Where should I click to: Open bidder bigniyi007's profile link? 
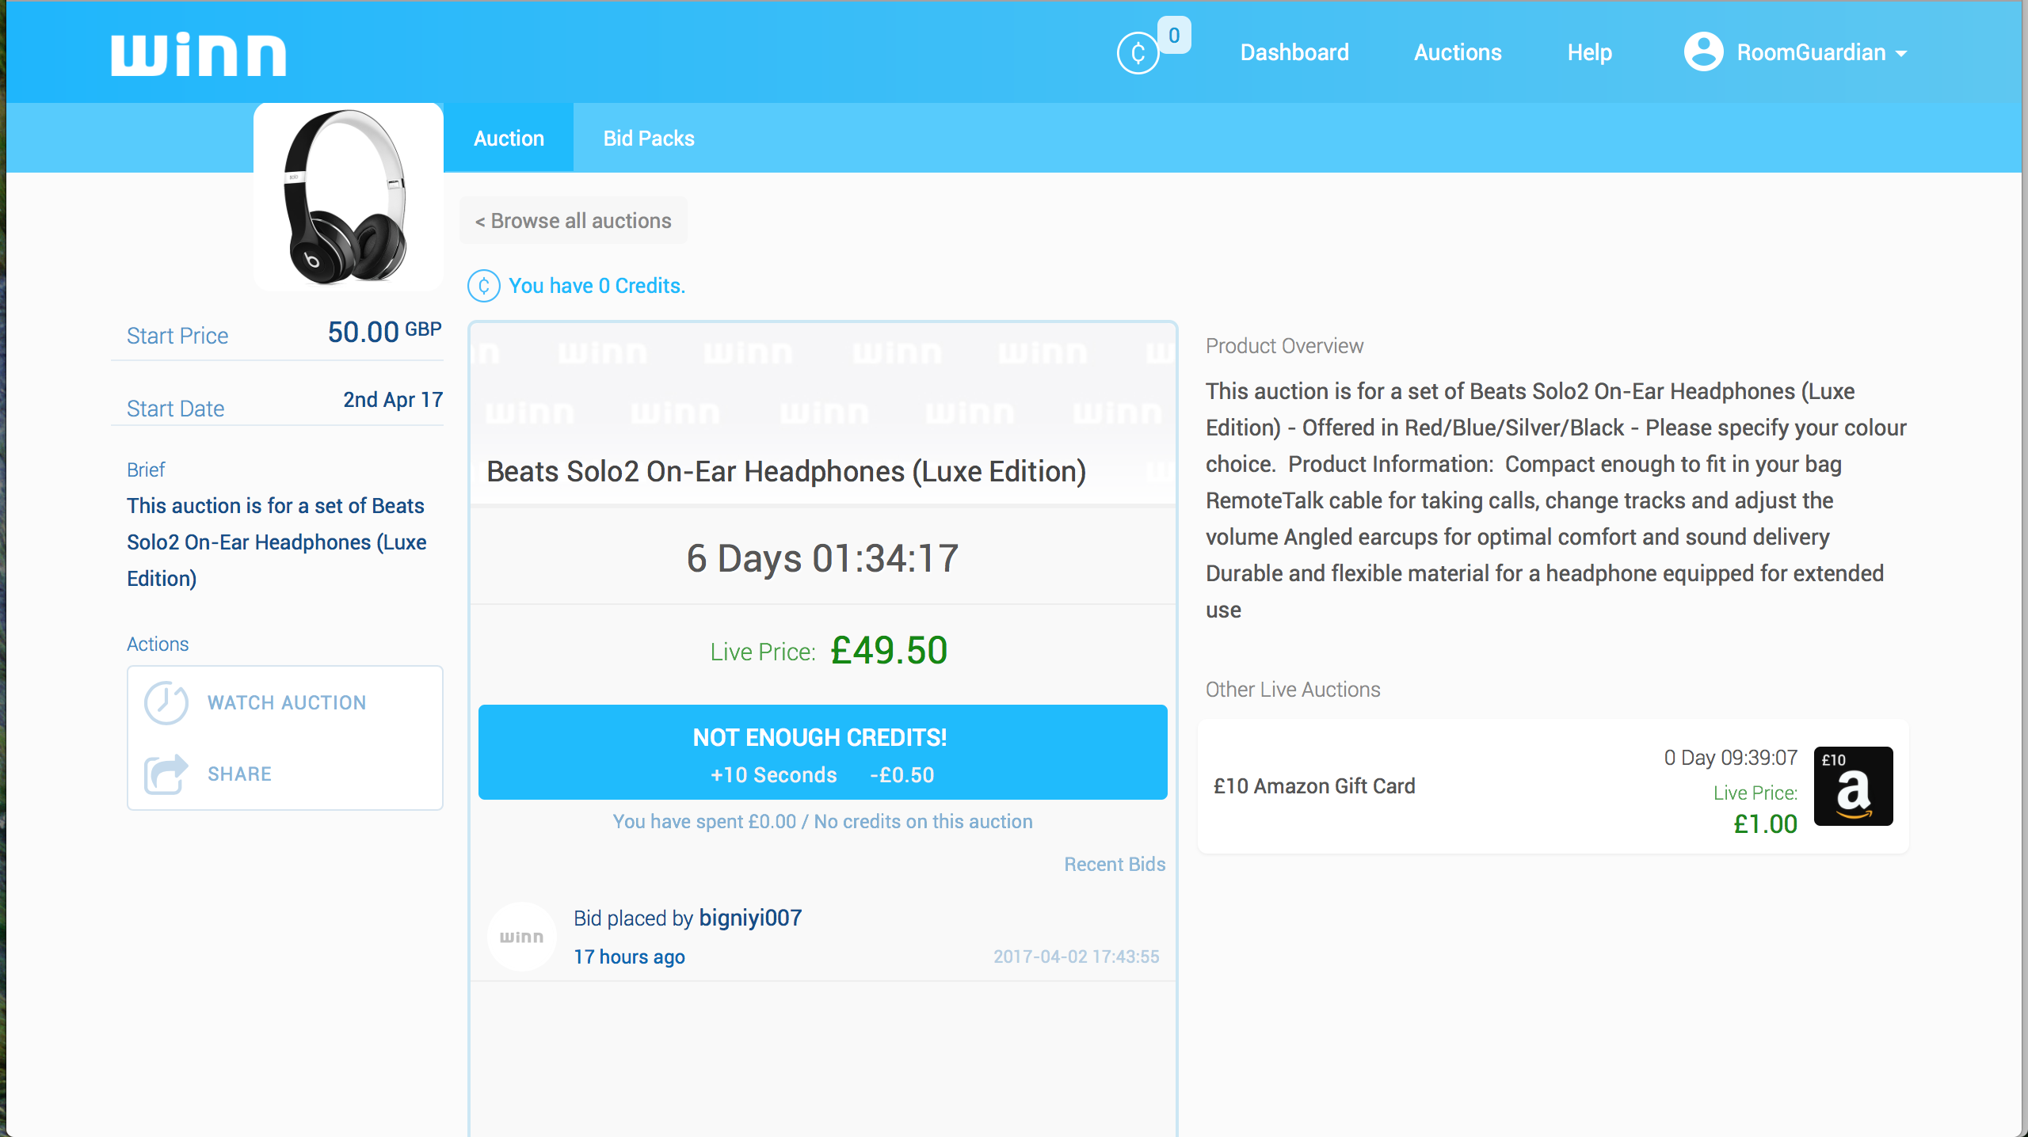(750, 918)
